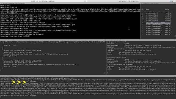Close the virsh list pane via its title-bar icon
Screen dimensions: 176x99
142,3
